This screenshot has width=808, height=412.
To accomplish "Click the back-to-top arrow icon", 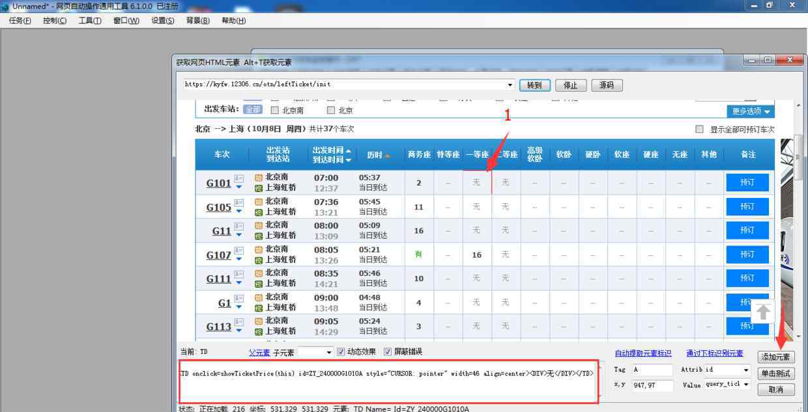I will coord(762,312).
